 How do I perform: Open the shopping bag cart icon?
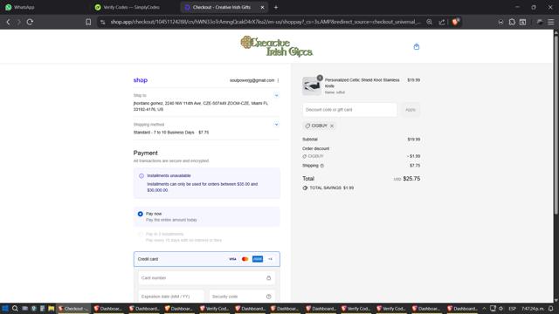(417, 46)
